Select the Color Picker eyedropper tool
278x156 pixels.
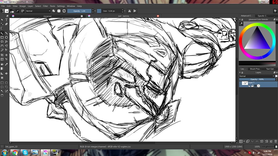[6, 64]
